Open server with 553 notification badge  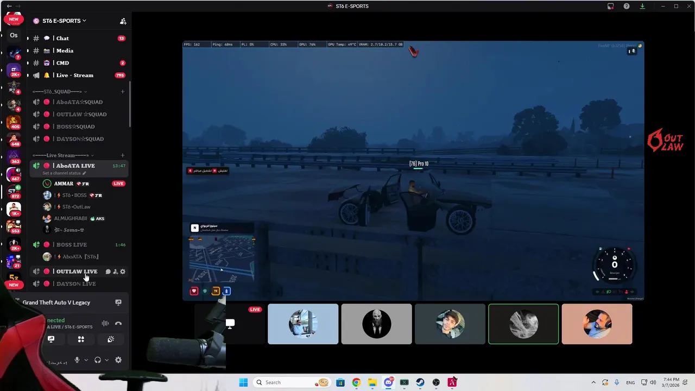click(x=14, y=226)
